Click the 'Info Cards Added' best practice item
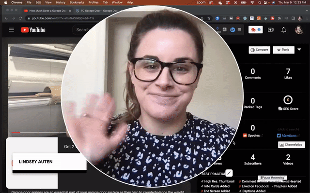This screenshot has height=193, width=310. pos(215,186)
